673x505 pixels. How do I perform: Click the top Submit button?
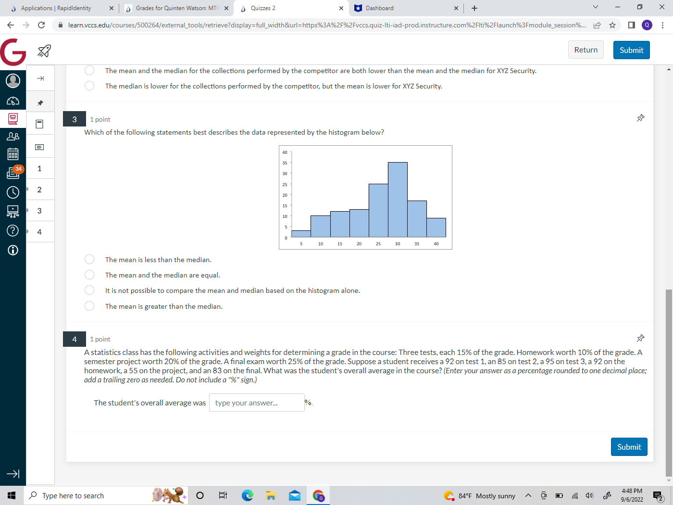point(631,50)
